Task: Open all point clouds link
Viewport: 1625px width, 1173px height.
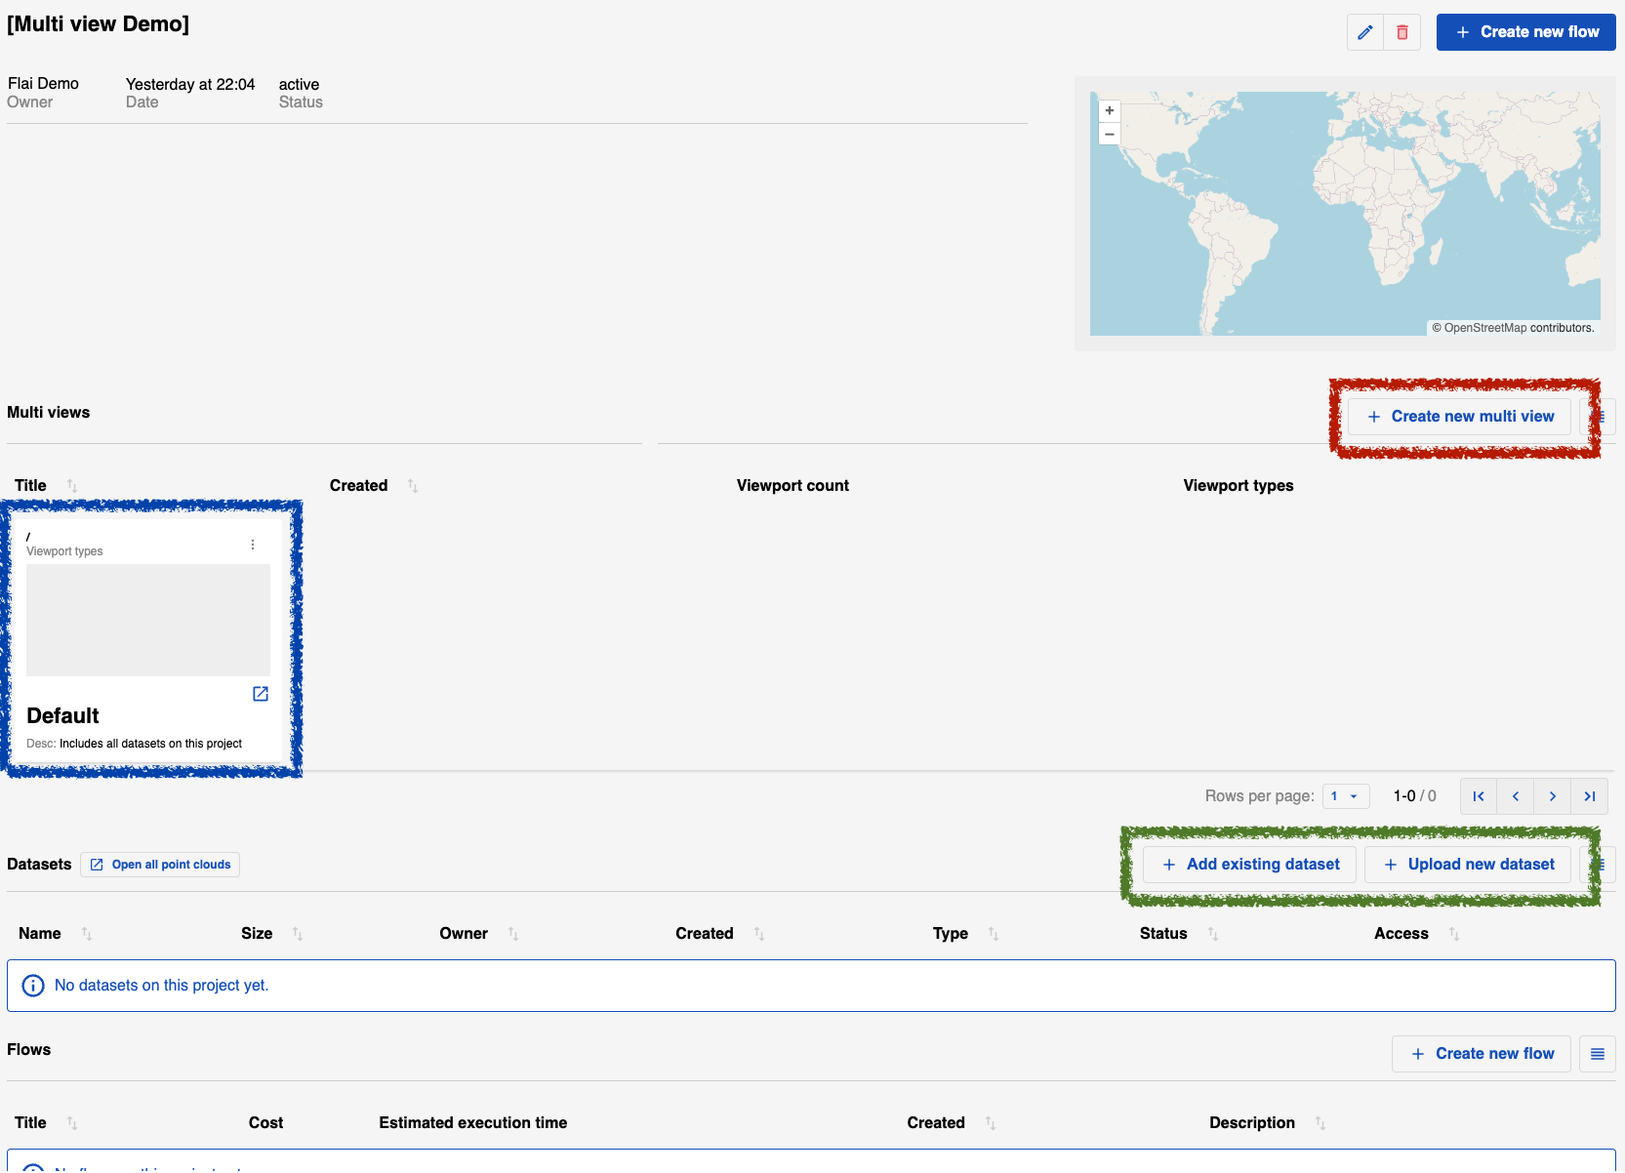Action: click(160, 865)
